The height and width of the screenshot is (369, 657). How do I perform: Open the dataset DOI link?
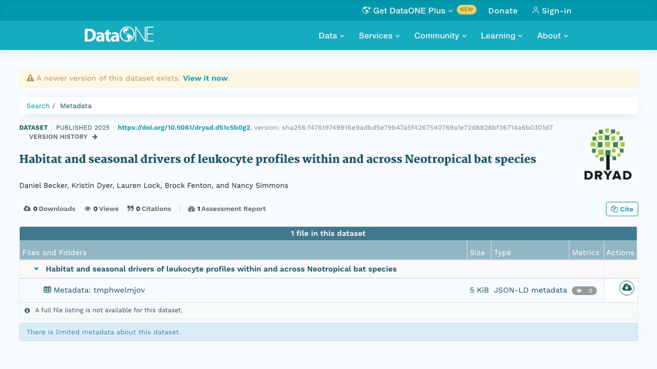click(184, 127)
